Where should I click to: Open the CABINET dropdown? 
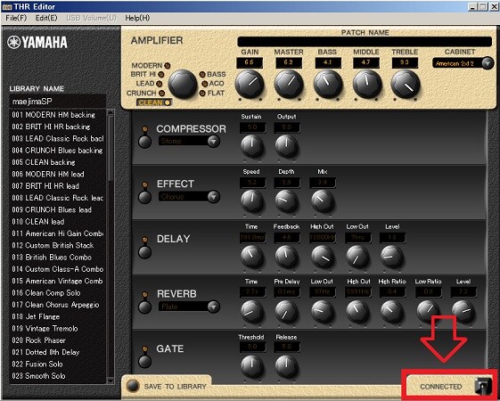(488, 63)
